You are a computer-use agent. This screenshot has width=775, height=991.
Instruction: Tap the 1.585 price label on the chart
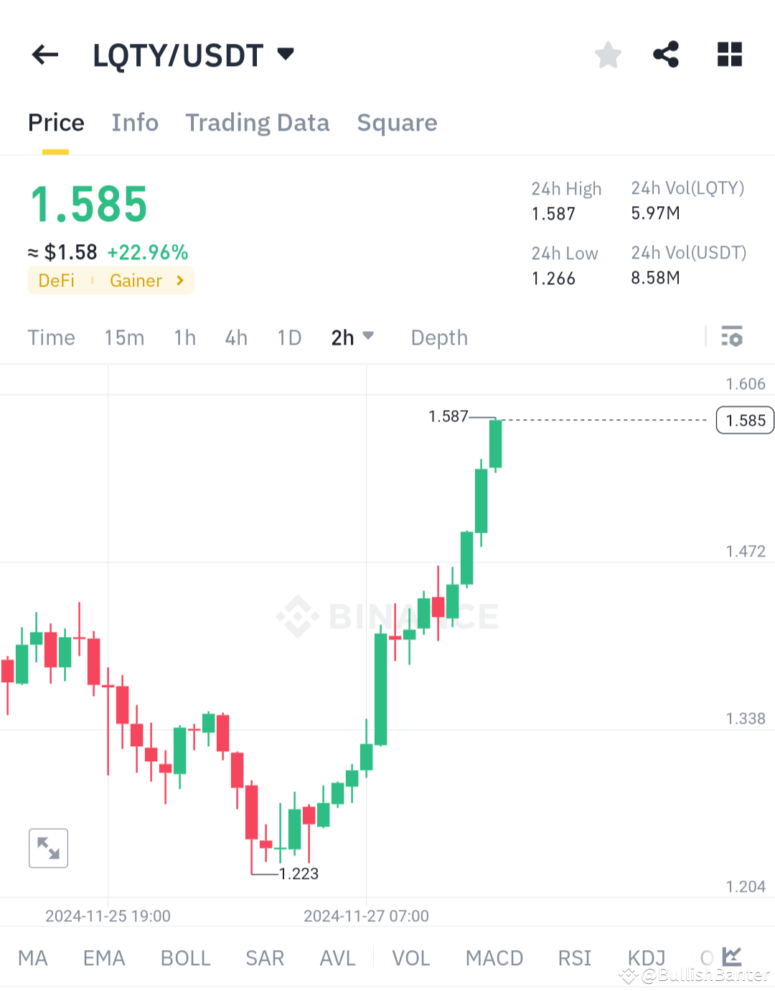744,420
